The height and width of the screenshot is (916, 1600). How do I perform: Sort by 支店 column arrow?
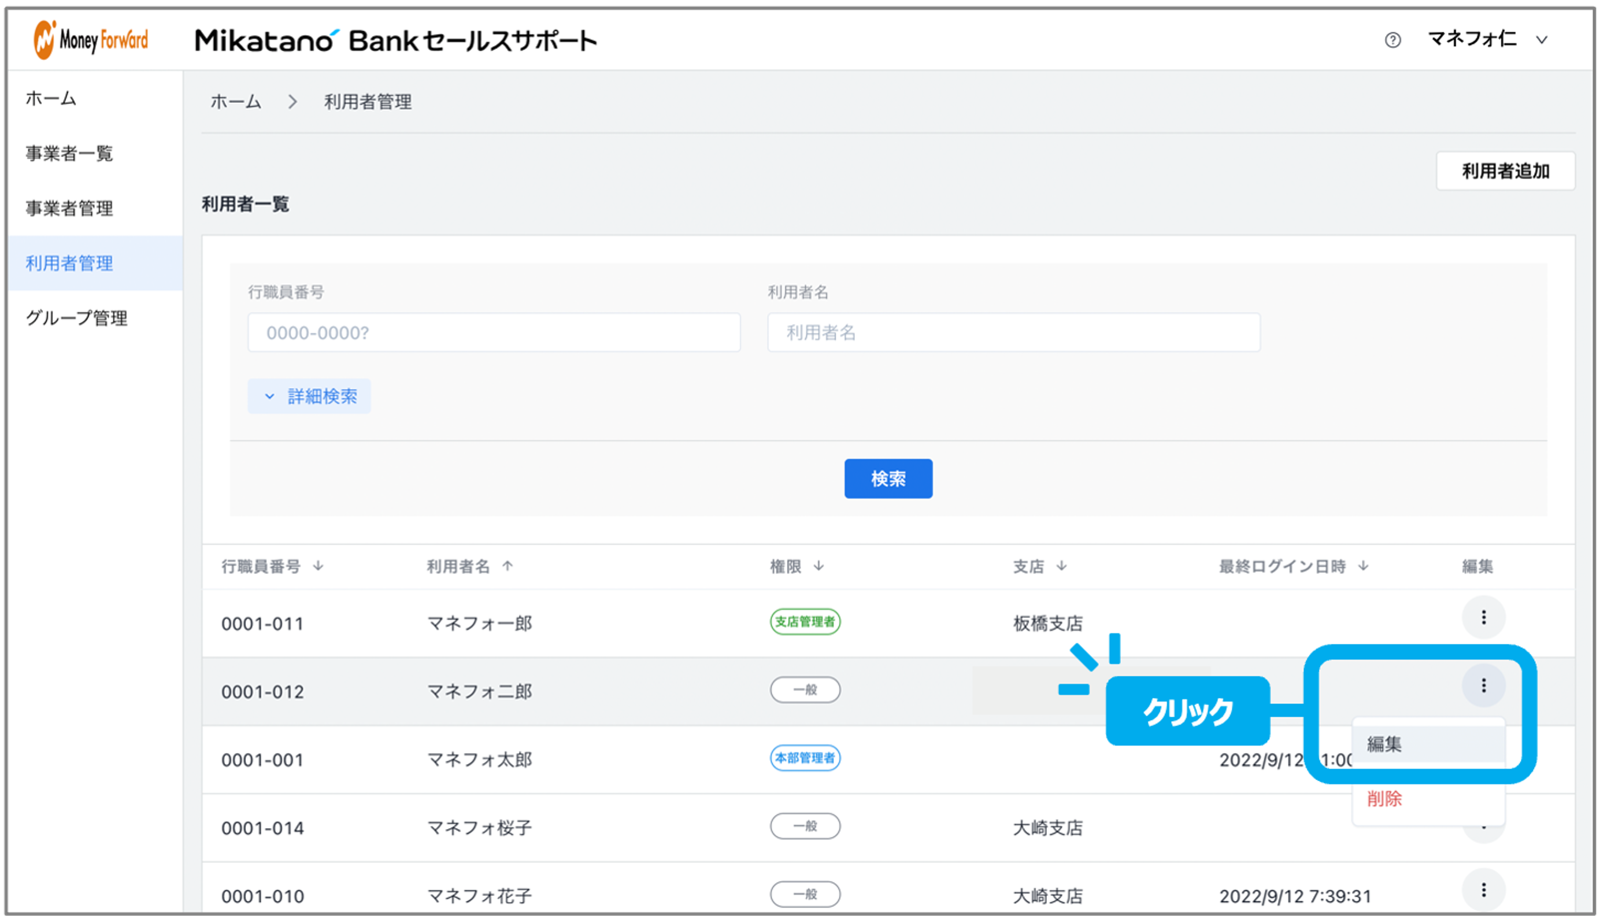click(x=1061, y=566)
